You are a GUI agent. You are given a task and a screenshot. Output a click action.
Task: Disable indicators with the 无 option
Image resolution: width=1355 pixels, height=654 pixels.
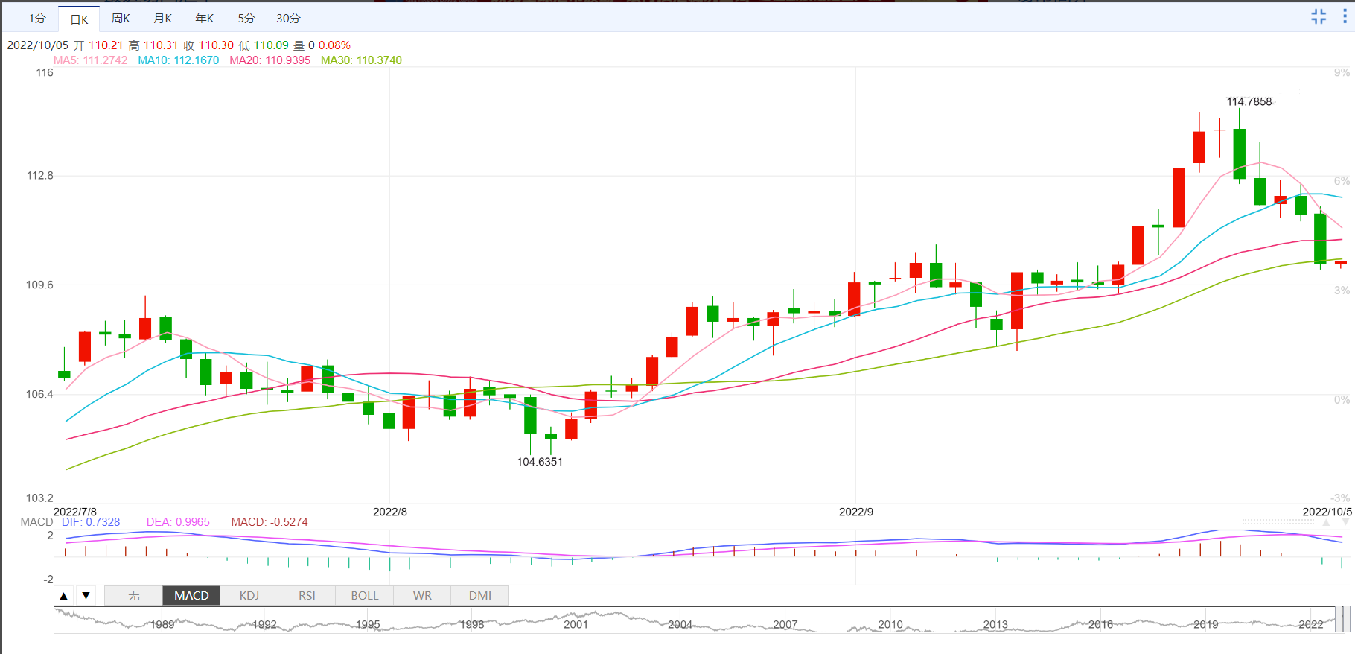click(x=134, y=596)
